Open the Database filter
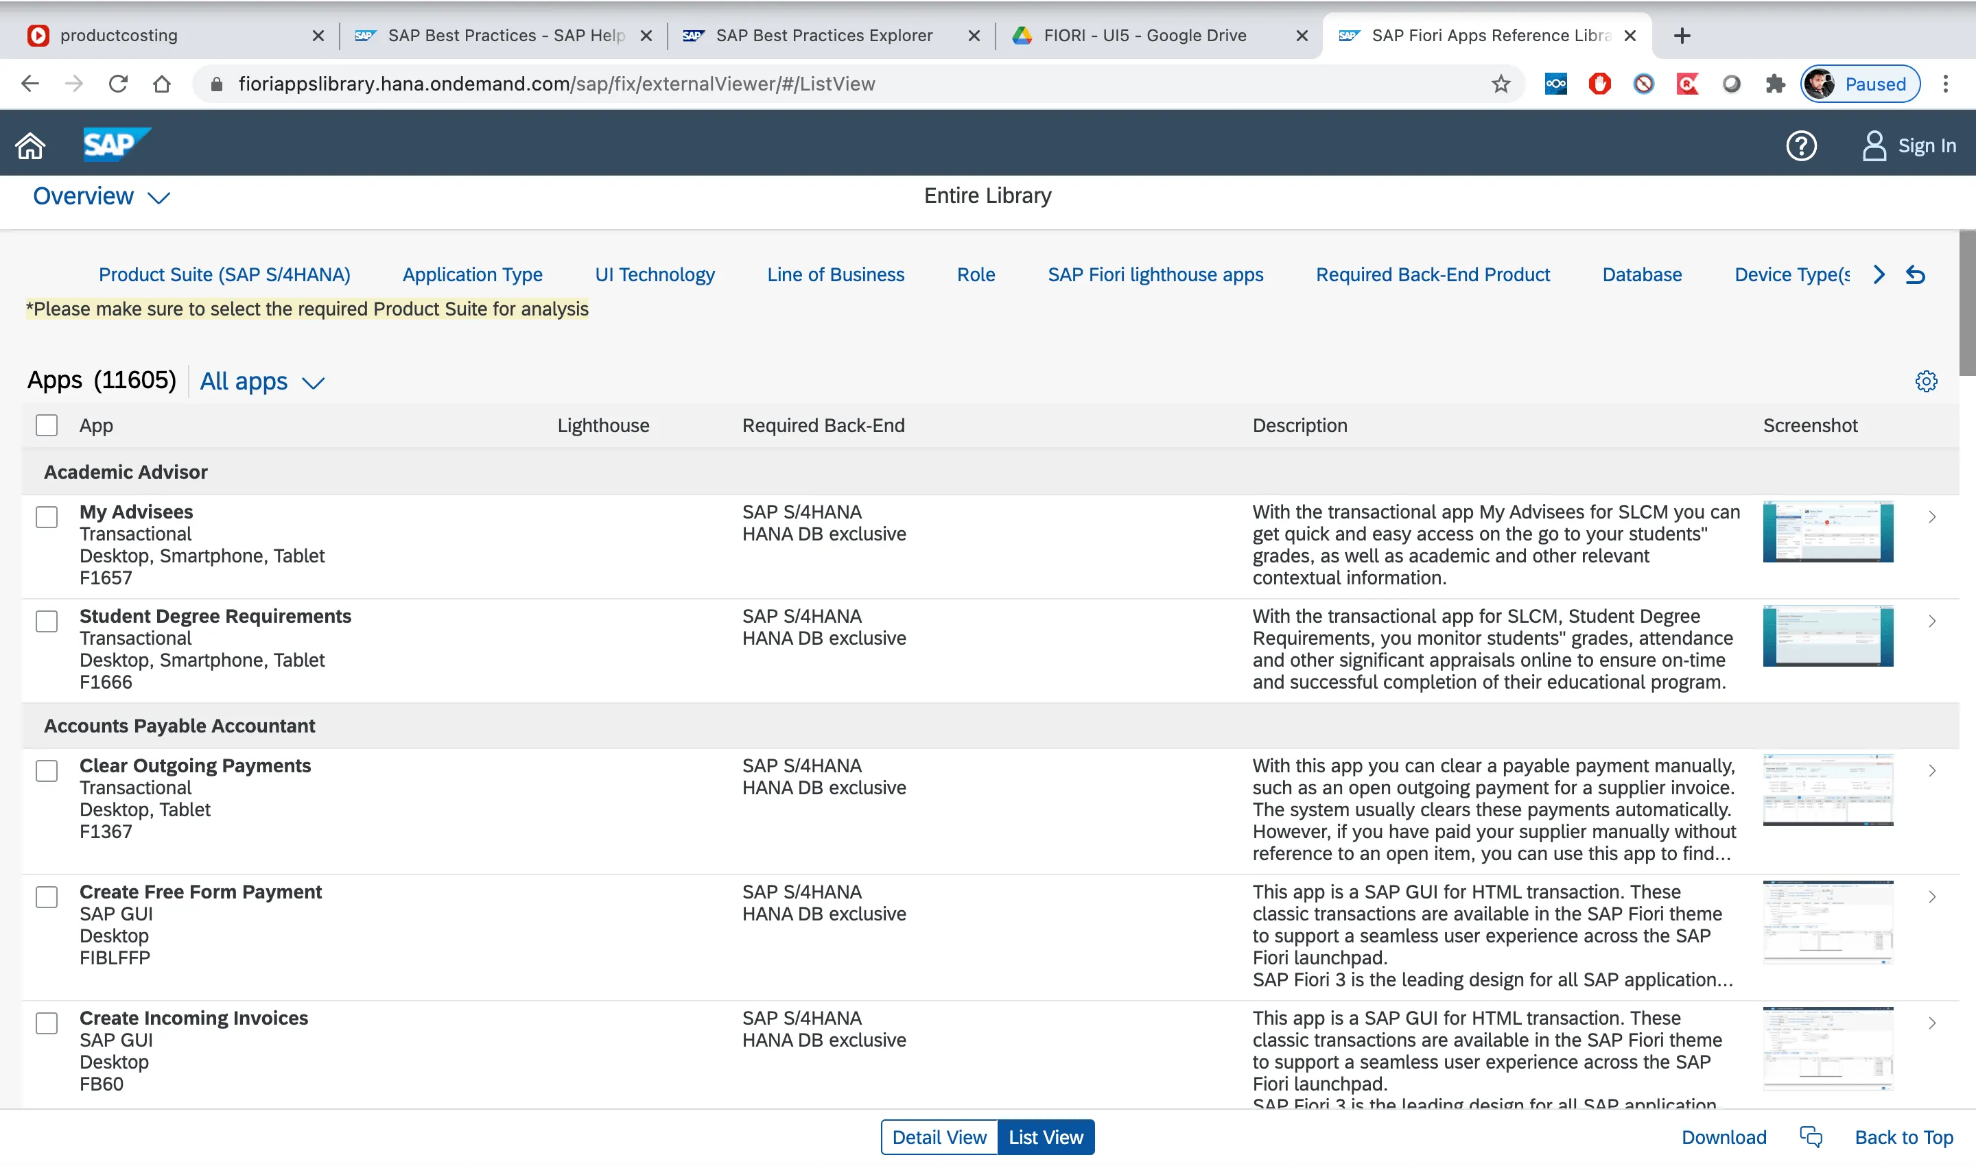The height and width of the screenshot is (1166, 1976). click(x=1642, y=274)
